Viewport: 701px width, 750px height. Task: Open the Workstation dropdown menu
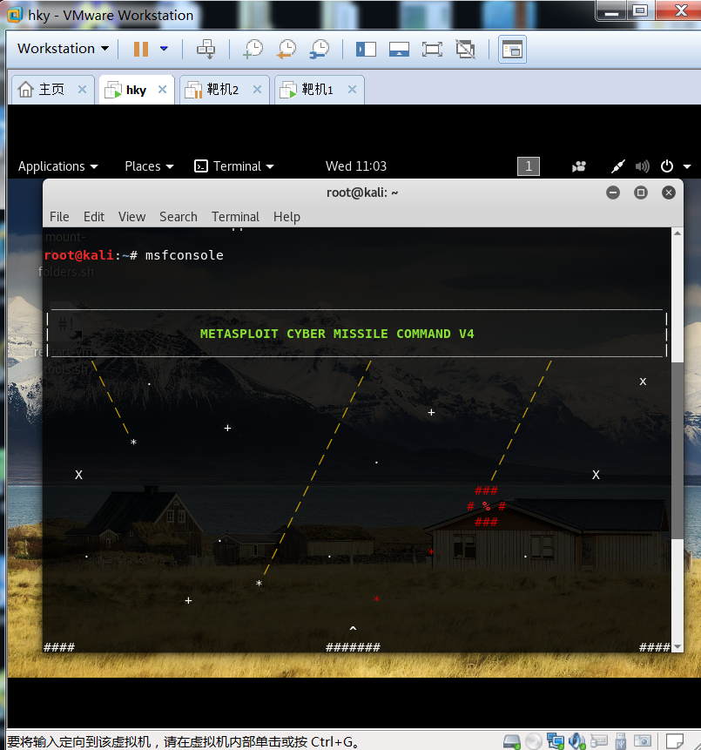coord(63,49)
